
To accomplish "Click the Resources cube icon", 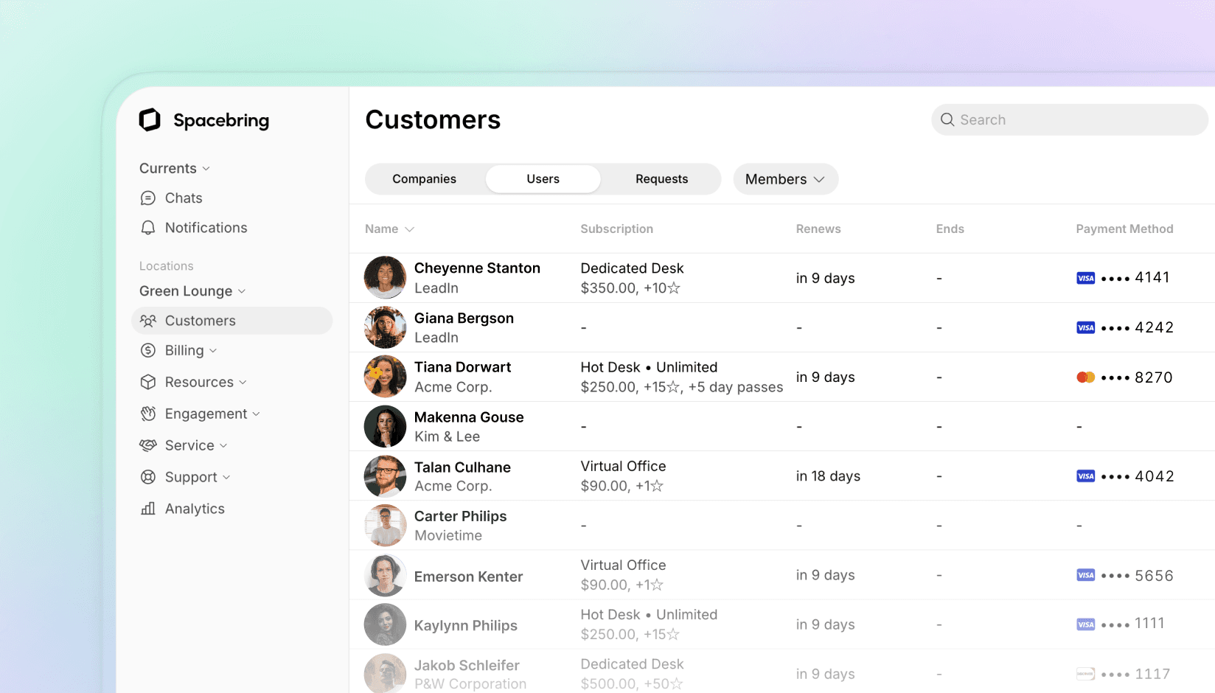I will pyautogui.click(x=148, y=382).
